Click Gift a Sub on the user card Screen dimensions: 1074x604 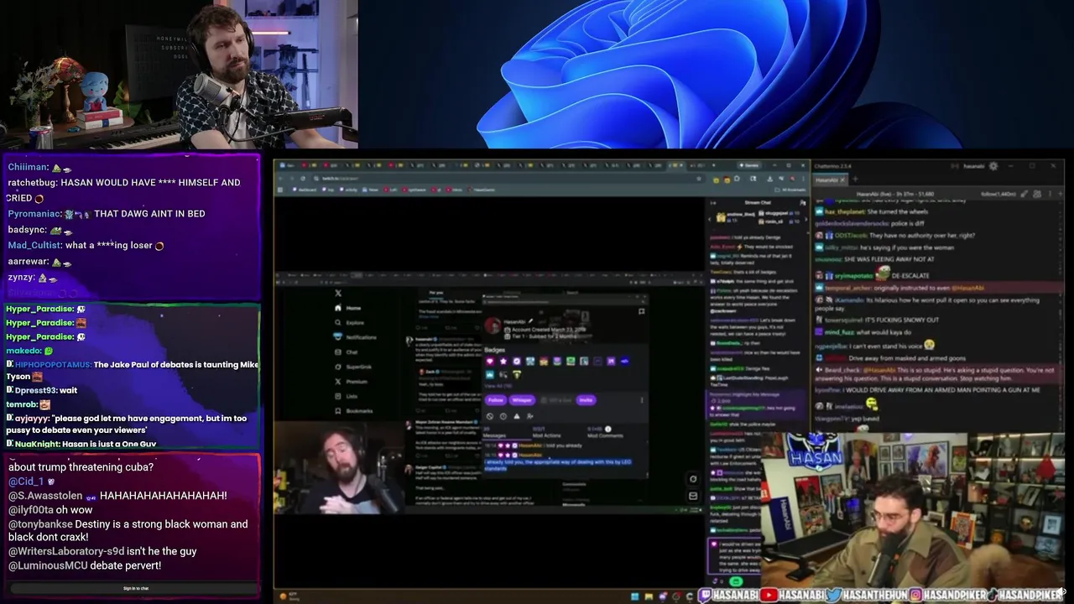(557, 400)
